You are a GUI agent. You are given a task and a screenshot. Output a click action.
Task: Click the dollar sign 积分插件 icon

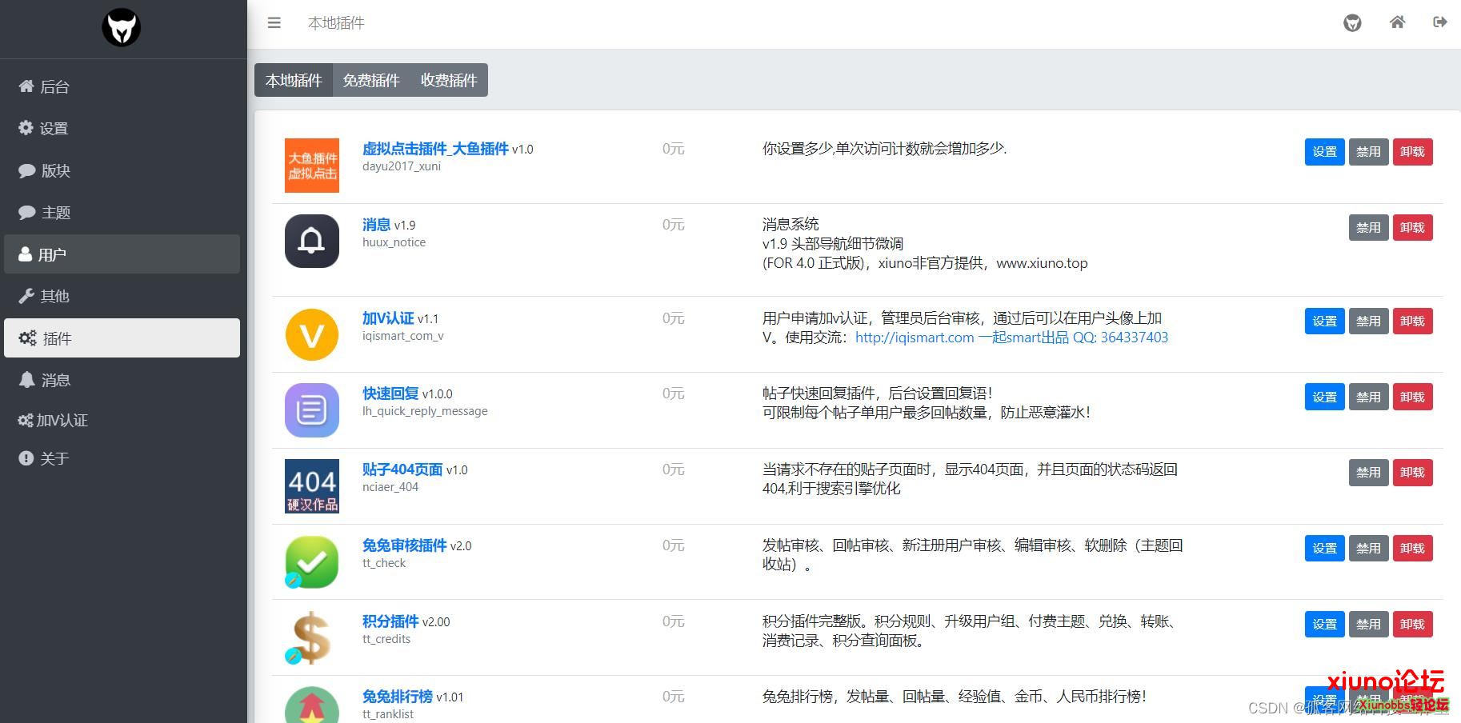pyautogui.click(x=310, y=637)
